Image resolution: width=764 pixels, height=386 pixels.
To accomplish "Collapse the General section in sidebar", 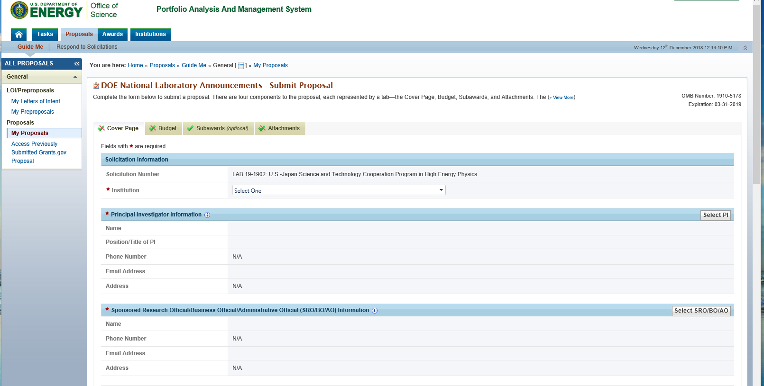I will click(x=75, y=77).
